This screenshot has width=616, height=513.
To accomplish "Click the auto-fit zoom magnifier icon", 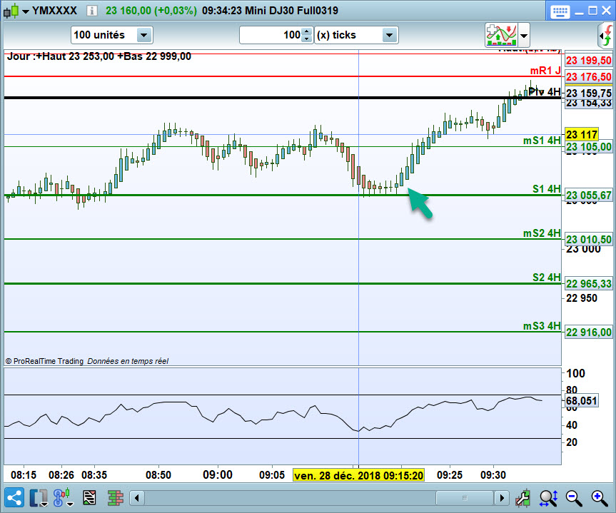I will (548, 498).
